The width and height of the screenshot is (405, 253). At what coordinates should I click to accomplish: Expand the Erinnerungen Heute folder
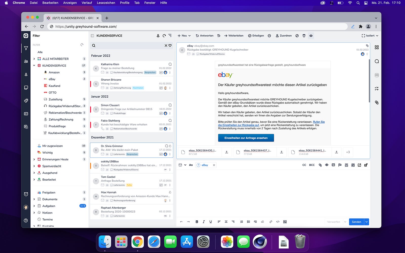pos(34,159)
